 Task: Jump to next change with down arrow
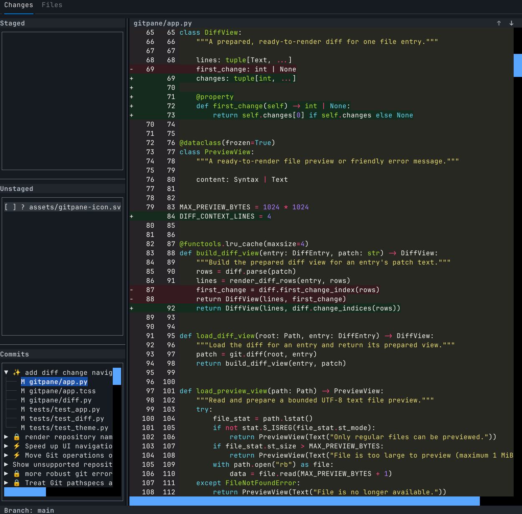(511, 23)
